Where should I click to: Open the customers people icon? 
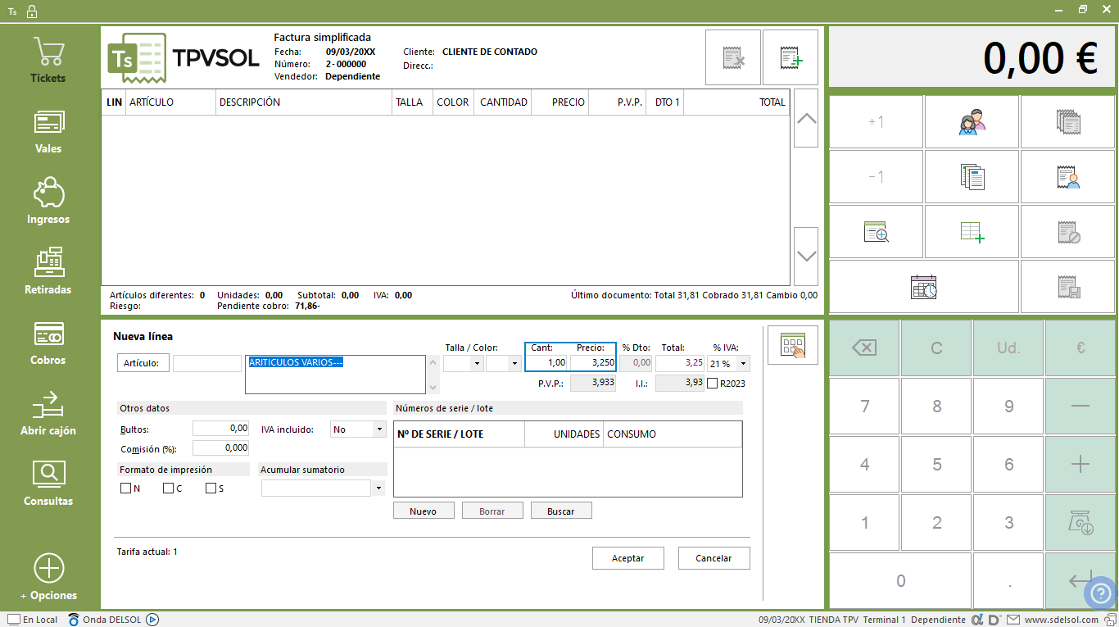coord(972,122)
